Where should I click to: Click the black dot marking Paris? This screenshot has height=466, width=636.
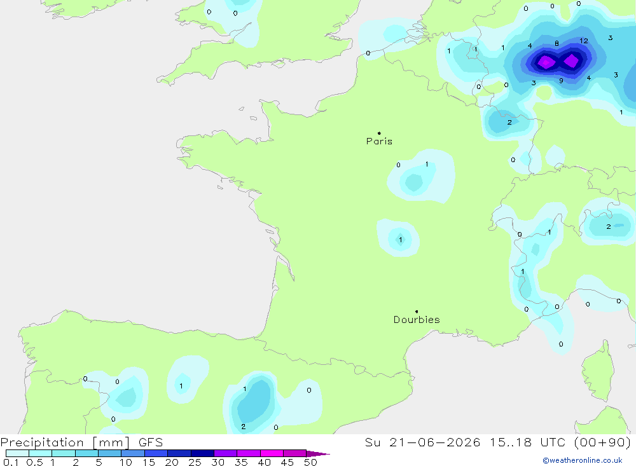(x=379, y=133)
